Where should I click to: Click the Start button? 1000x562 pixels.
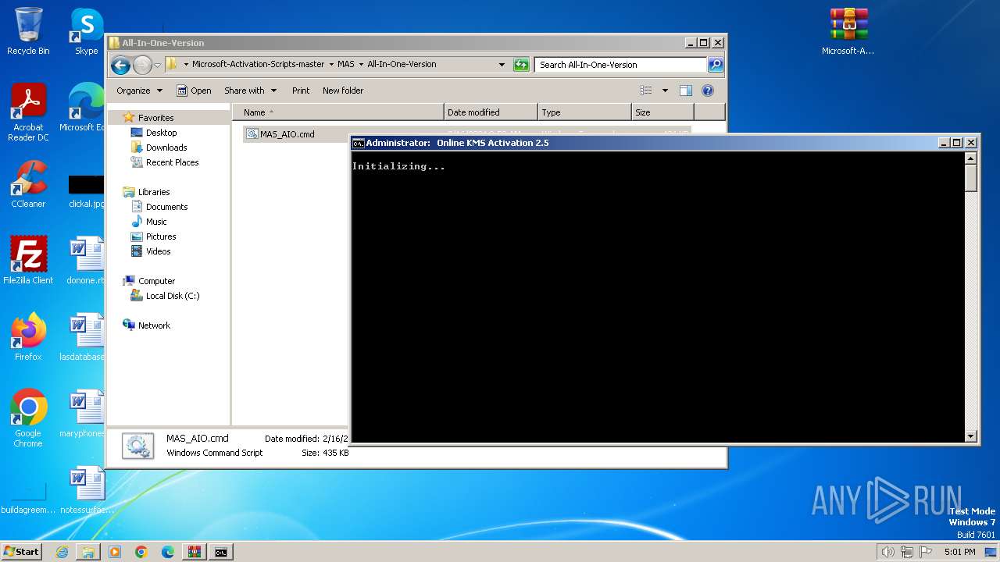coord(22,552)
